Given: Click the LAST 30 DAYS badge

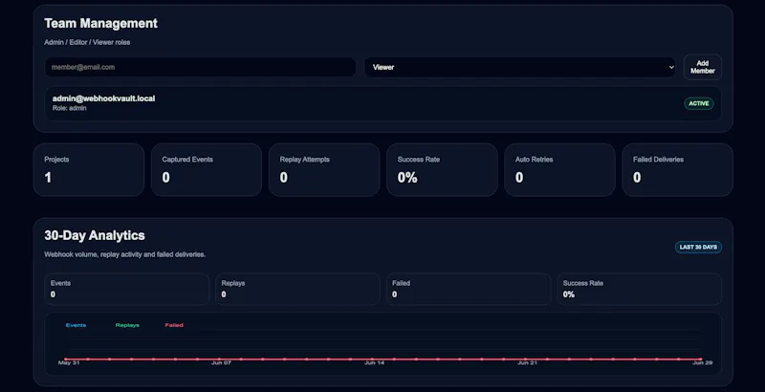Looking at the screenshot, I should click(698, 248).
